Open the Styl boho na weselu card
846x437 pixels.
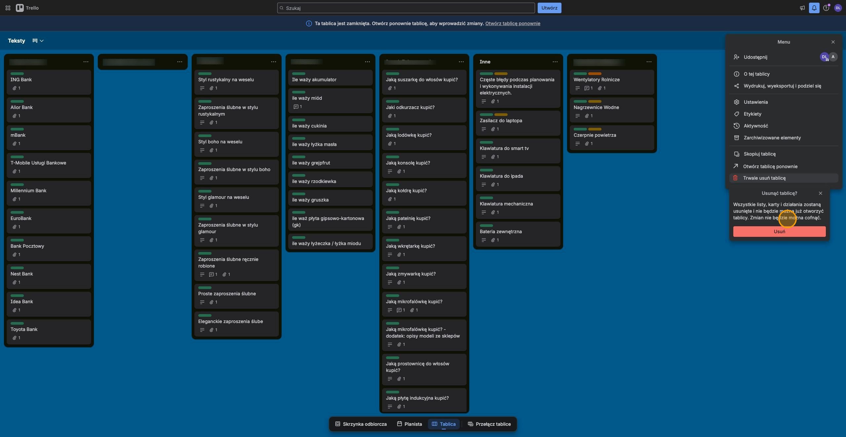click(x=237, y=144)
